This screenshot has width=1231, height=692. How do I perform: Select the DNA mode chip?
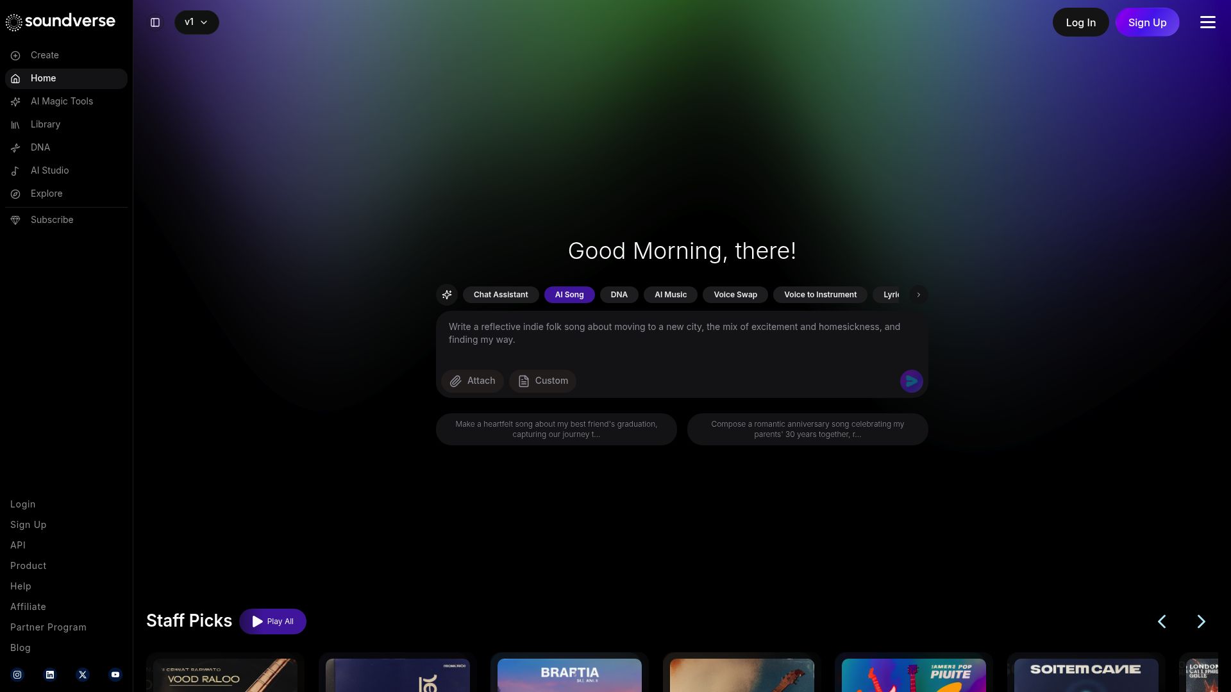pos(619,295)
